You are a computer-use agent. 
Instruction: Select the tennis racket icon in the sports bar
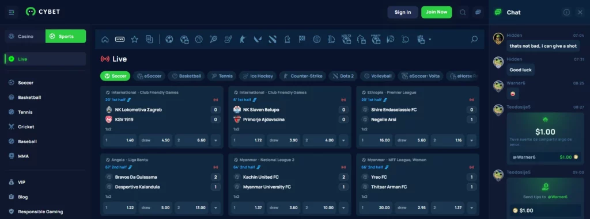214,39
